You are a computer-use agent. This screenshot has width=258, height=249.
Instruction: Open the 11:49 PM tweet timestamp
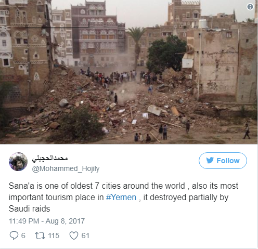tap(24, 221)
